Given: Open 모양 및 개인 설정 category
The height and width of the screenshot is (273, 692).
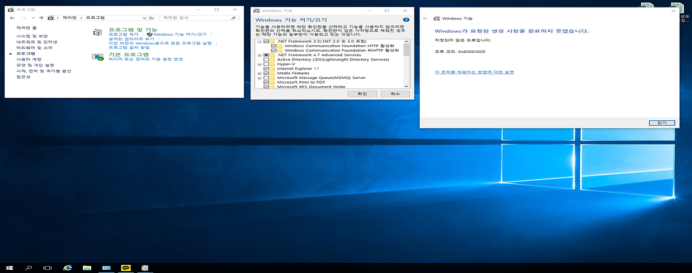Looking at the screenshot, I should [x=35, y=65].
